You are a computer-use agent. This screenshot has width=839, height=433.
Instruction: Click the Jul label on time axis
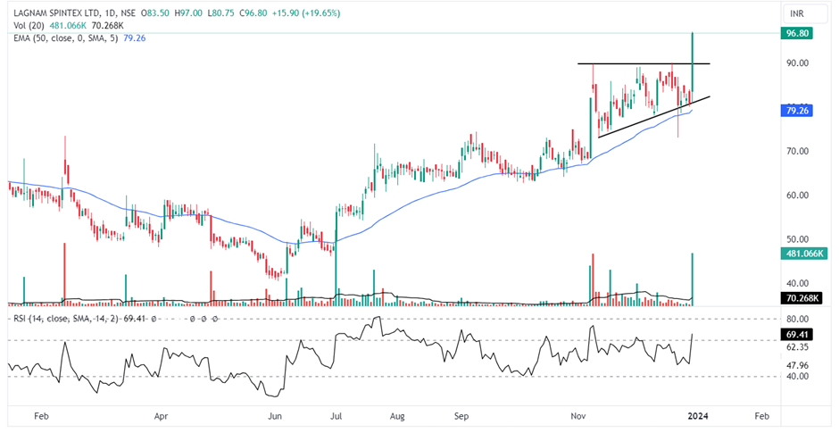point(337,416)
